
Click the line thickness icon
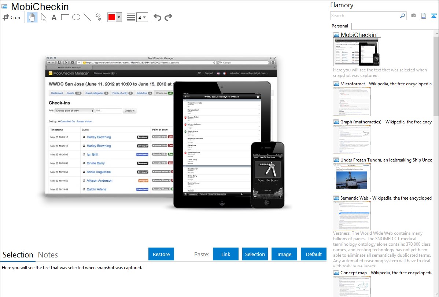click(x=131, y=17)
